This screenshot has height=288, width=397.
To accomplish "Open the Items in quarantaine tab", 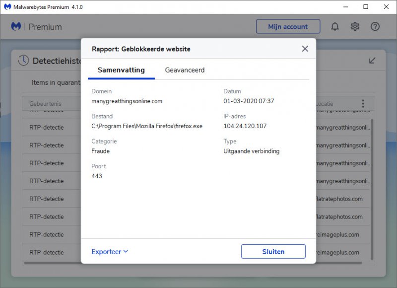I will point(56,82).
